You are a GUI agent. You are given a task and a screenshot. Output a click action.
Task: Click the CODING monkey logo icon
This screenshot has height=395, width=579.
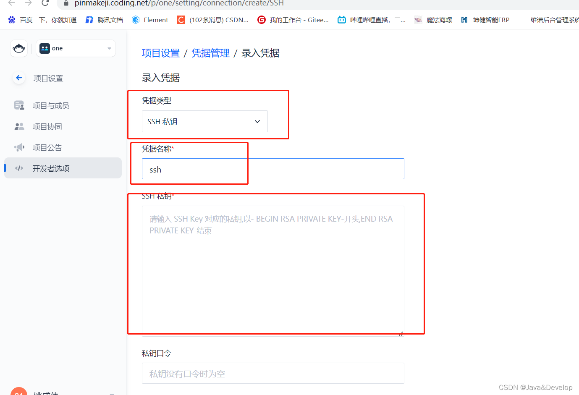tap(19, 48)
